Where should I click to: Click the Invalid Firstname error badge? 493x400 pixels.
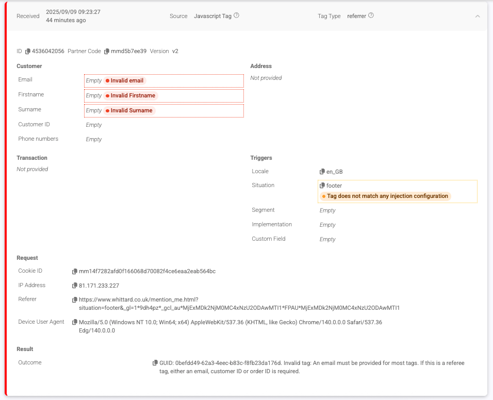pyautogui.click(x=130, y=96)
